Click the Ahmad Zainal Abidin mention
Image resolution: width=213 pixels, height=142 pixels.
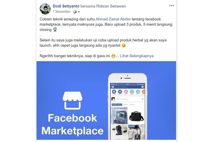(113, 19)
